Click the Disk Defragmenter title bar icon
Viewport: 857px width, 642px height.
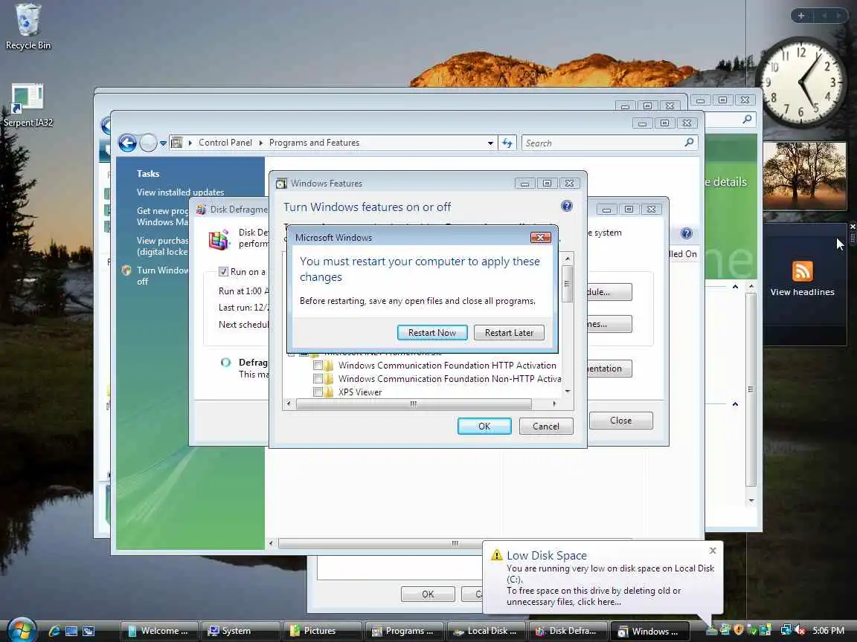201,209
